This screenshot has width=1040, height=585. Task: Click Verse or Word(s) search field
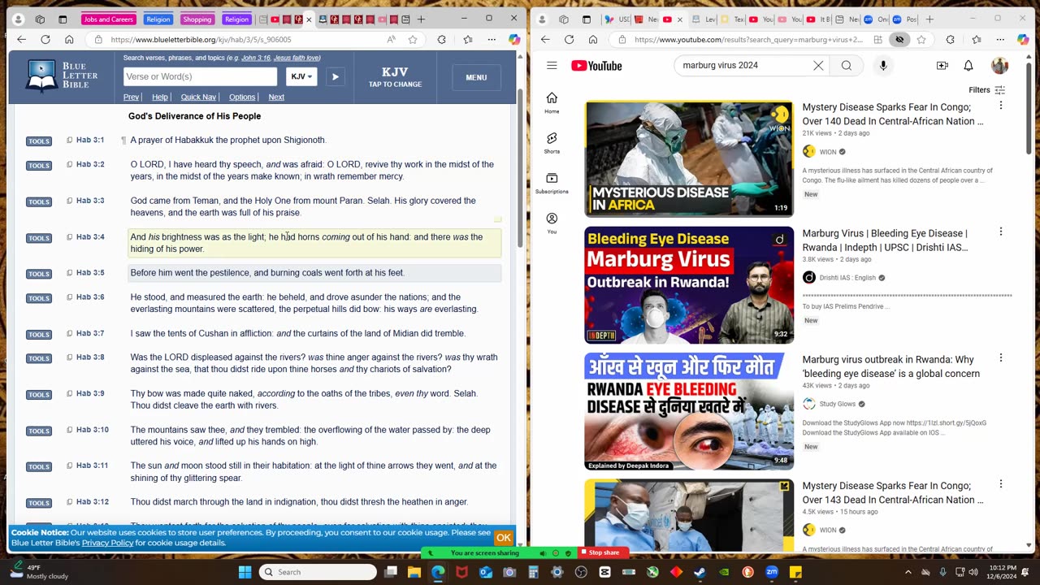pos(200,76)
